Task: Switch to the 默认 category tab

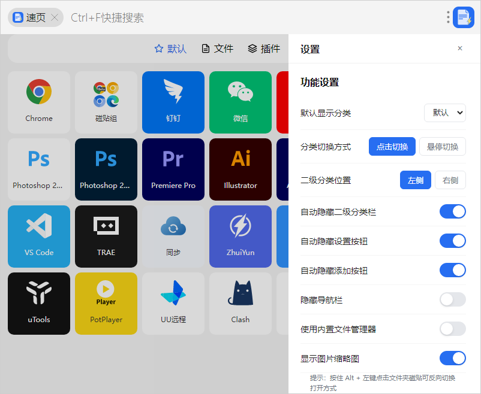Action: click(x=170, y=49)
